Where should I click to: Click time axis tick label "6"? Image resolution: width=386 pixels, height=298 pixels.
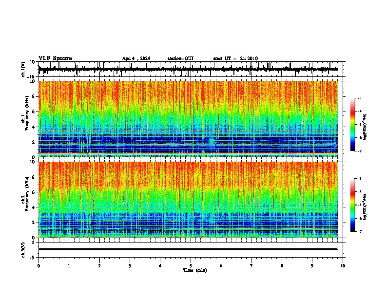(221, 266)
